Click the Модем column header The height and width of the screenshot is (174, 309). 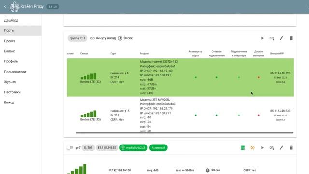pos(144,54)
